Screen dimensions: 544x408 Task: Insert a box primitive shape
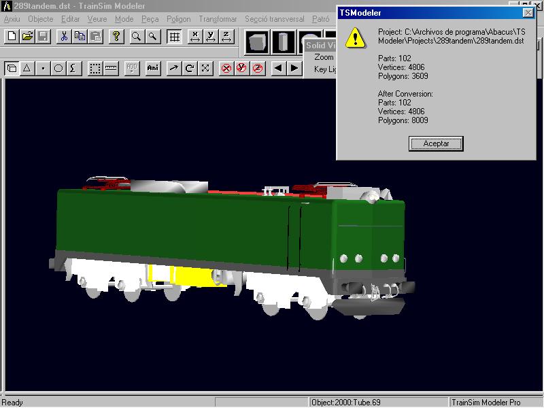point(256,42)
